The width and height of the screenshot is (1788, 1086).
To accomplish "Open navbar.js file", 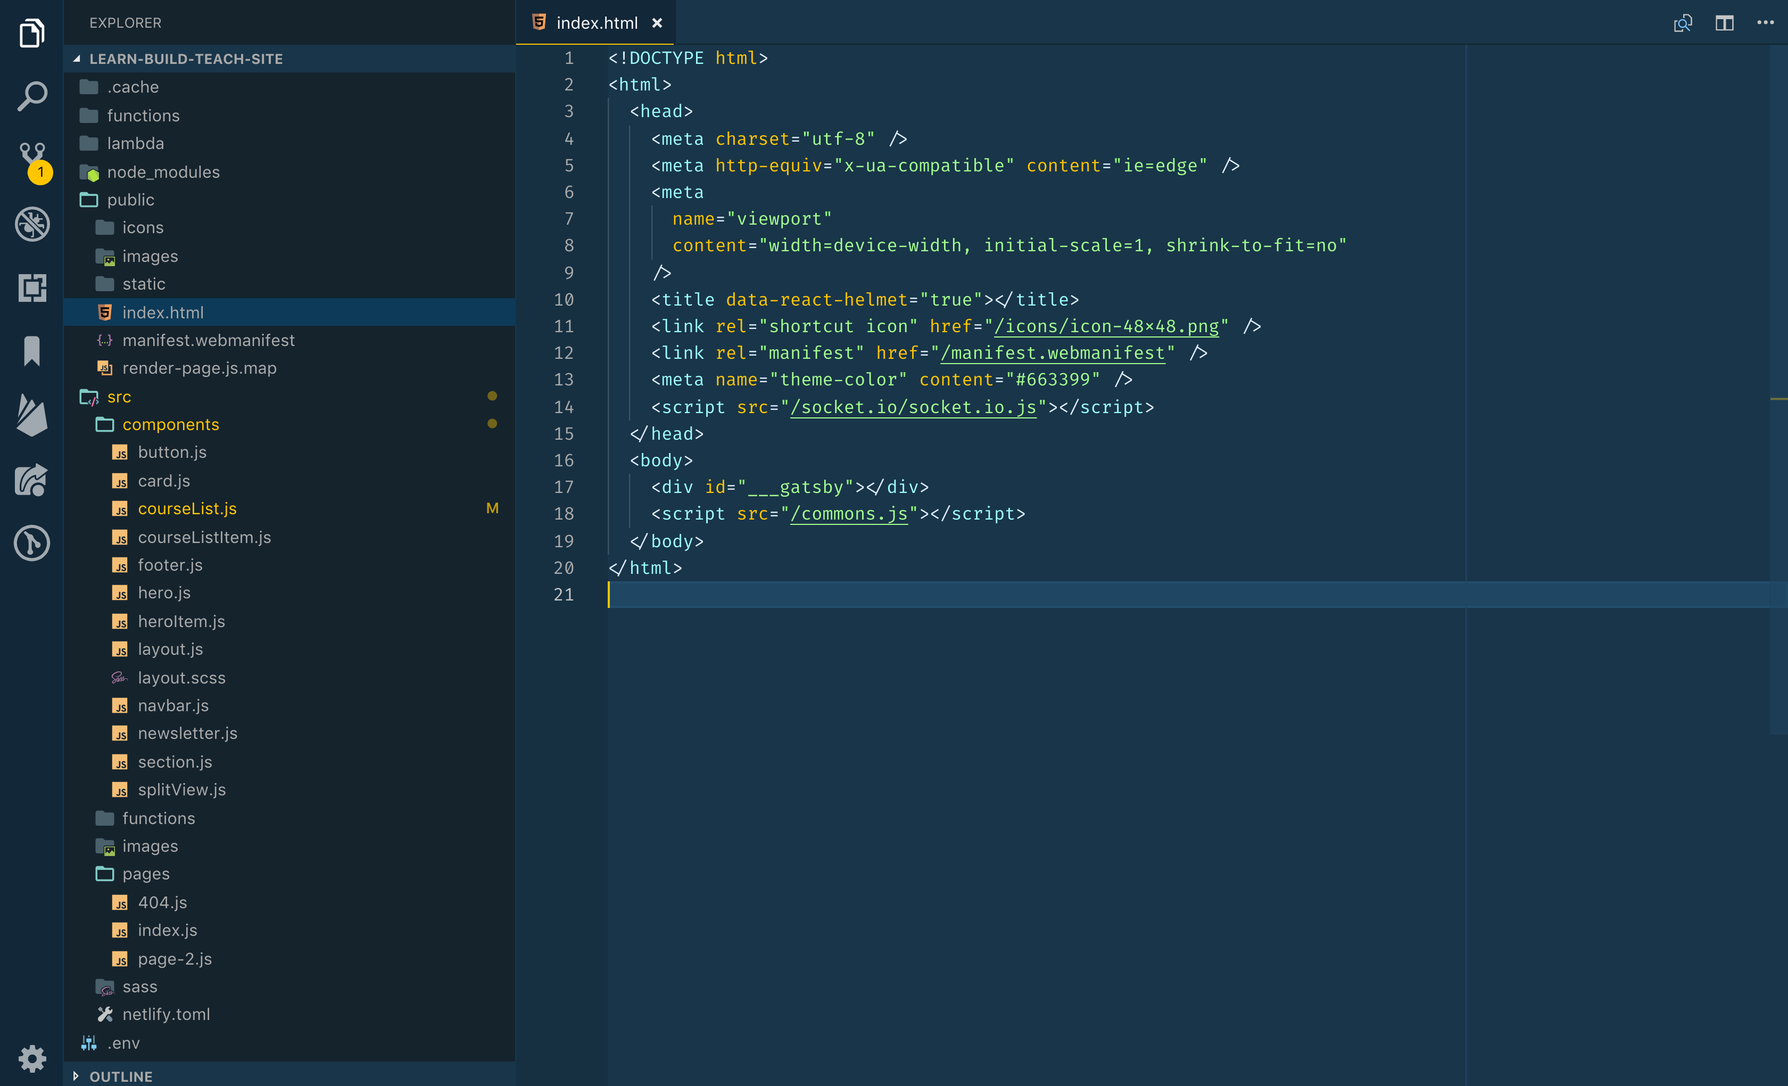I will 289,705.
